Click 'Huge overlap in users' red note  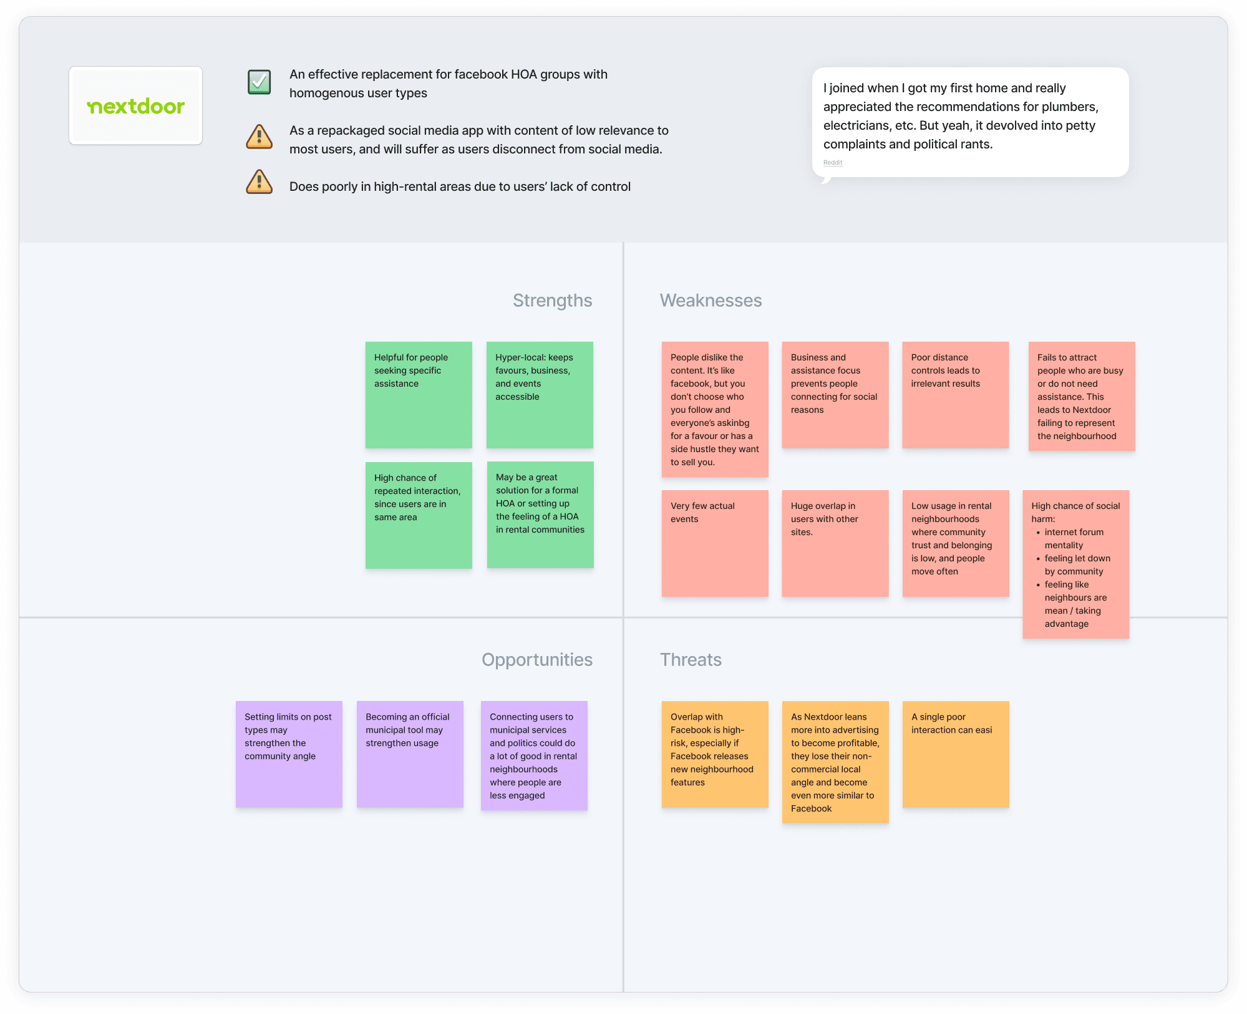[835, 543]
